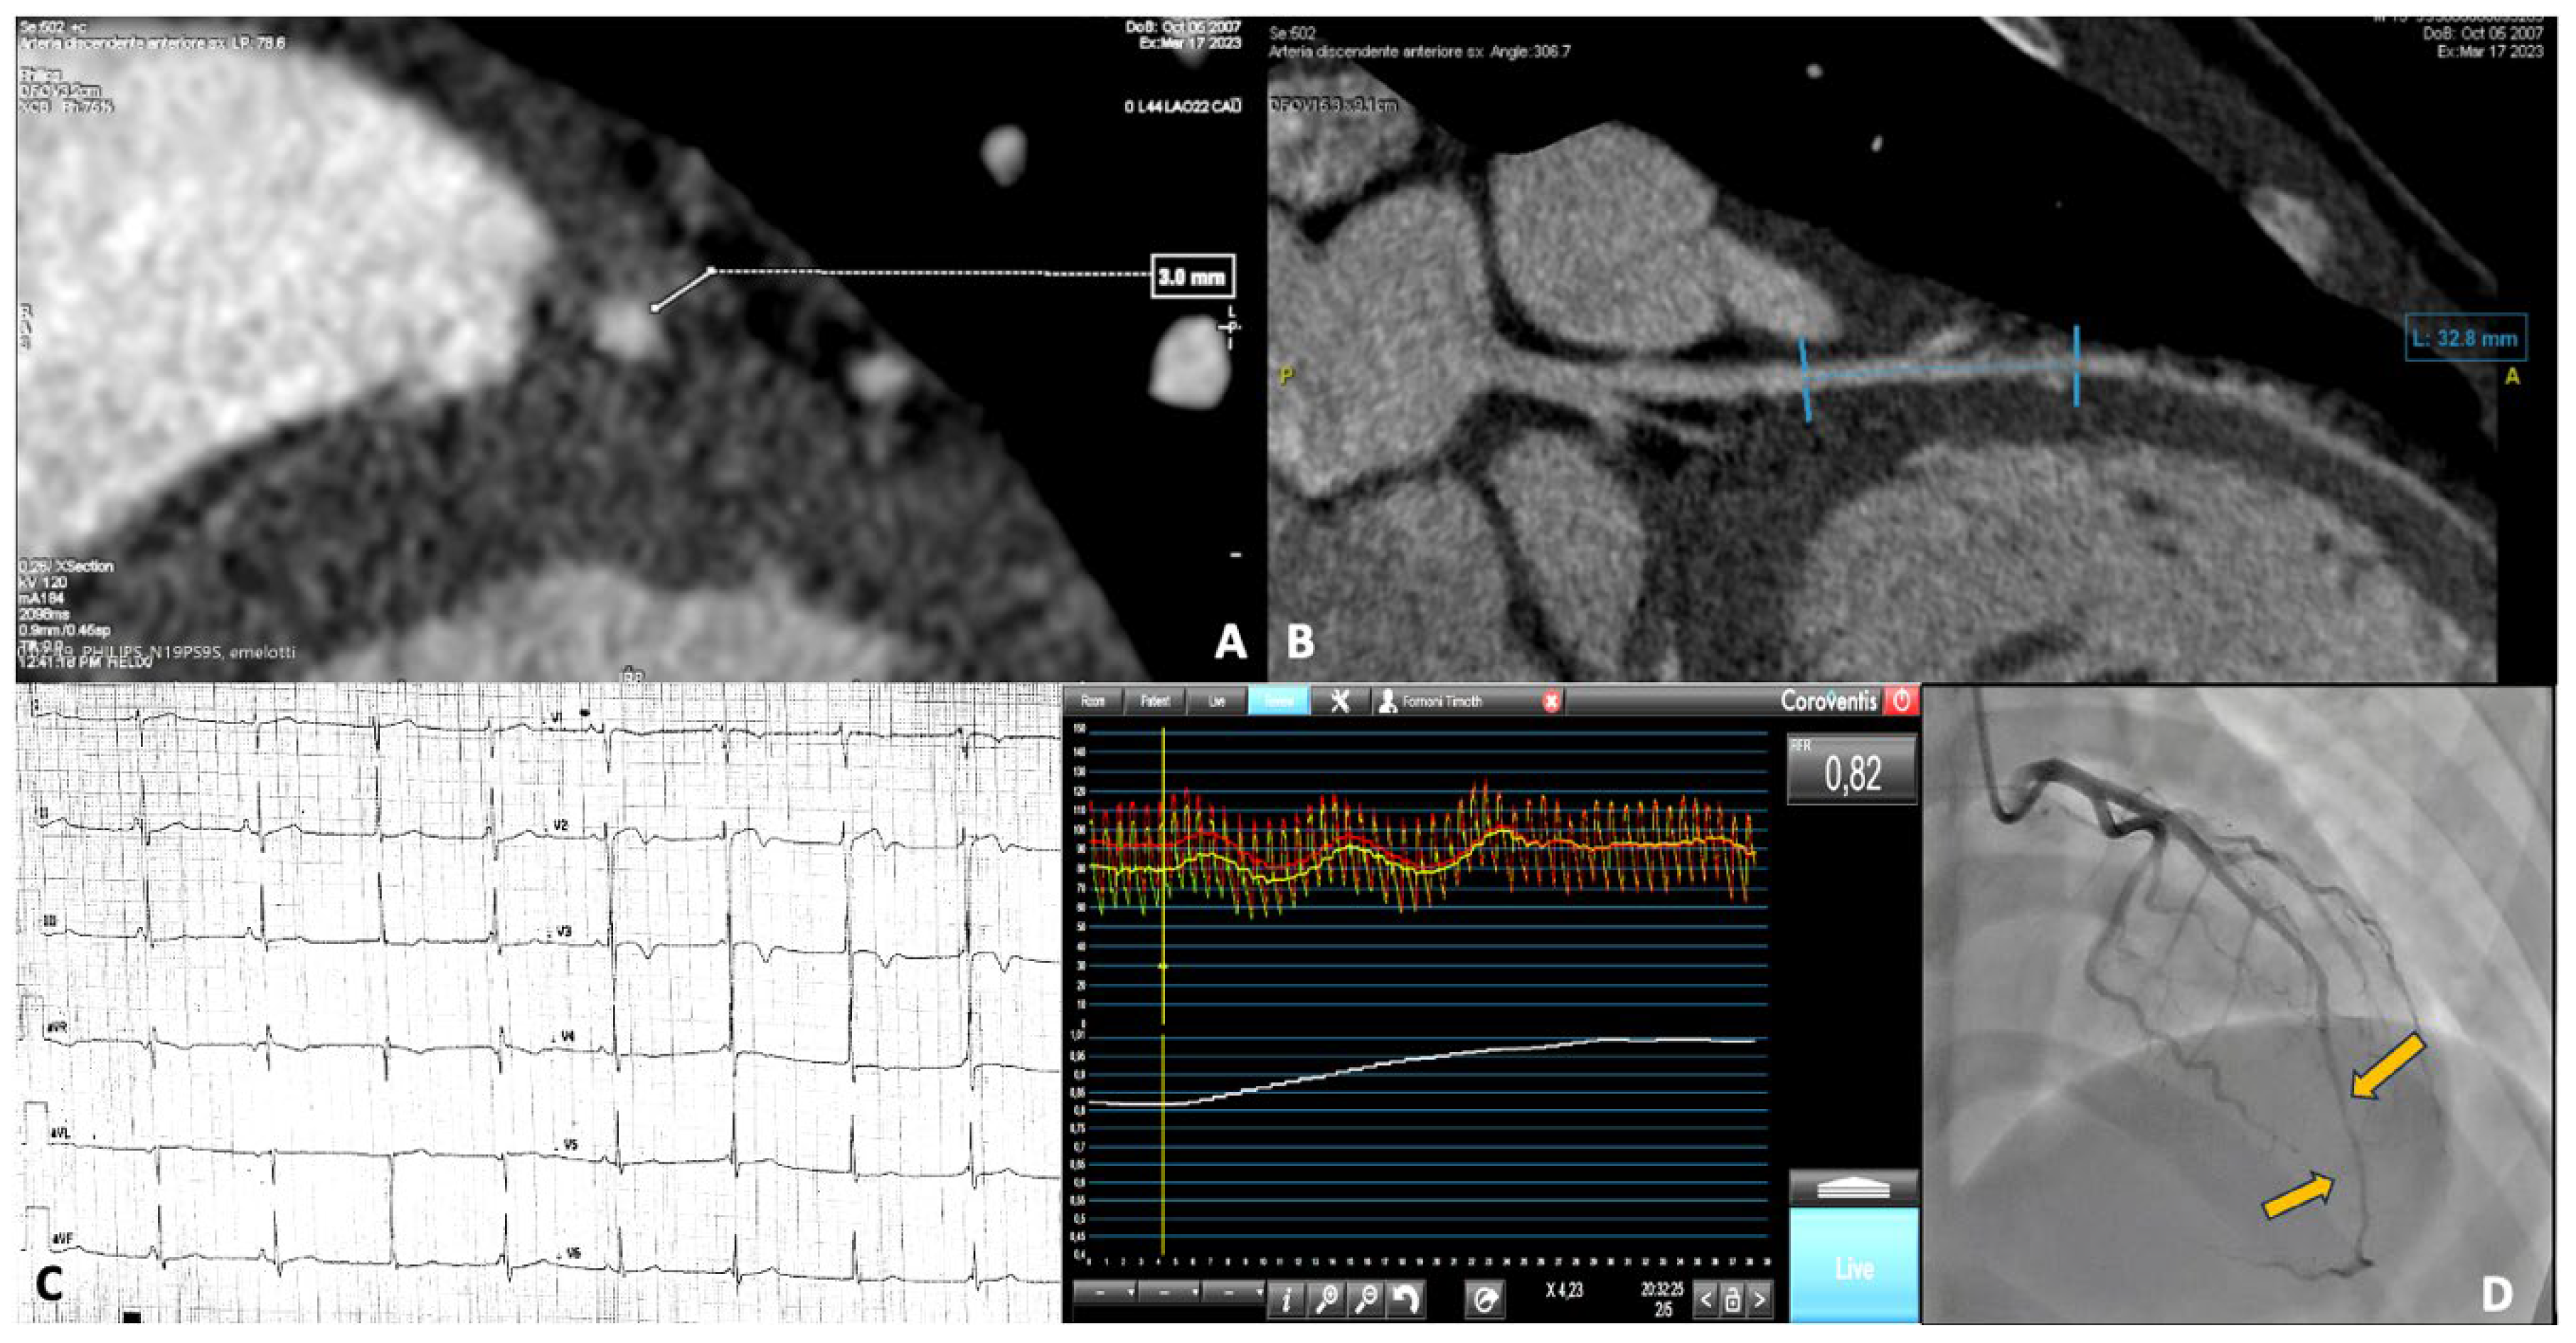Click the info 'i' icon

pos(1287,1299)
